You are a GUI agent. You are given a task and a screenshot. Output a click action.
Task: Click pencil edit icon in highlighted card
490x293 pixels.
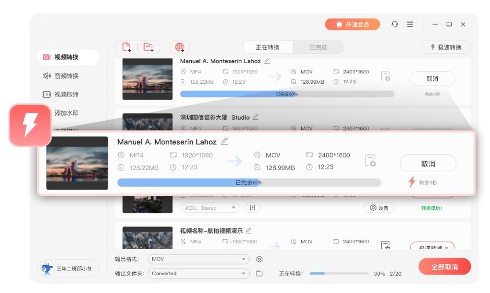tap(224, 142)
